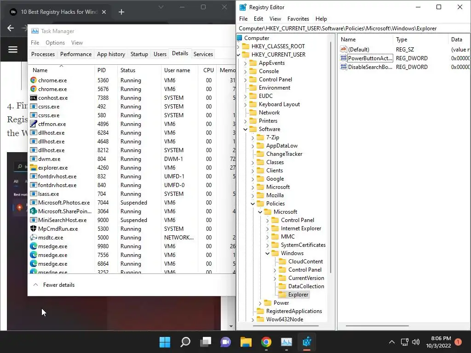Switch to the Startup tab

(x=139, y=54)
